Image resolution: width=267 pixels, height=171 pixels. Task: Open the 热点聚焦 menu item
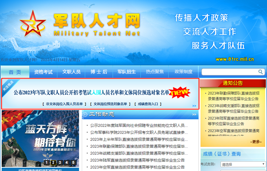coord(155,72)
